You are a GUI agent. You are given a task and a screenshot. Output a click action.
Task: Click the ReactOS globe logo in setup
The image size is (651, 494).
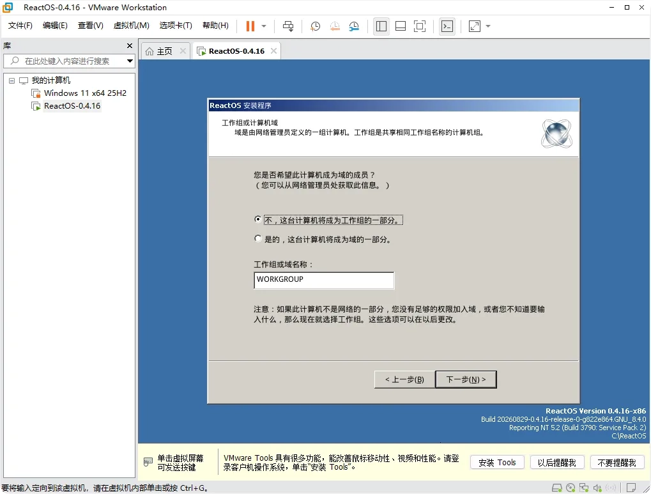click(x=556, y=134)
